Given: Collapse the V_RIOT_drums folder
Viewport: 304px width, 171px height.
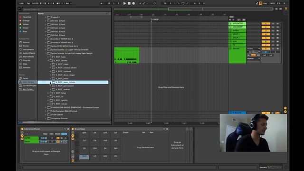Looking at the screenshot, I should pos(48,60).
